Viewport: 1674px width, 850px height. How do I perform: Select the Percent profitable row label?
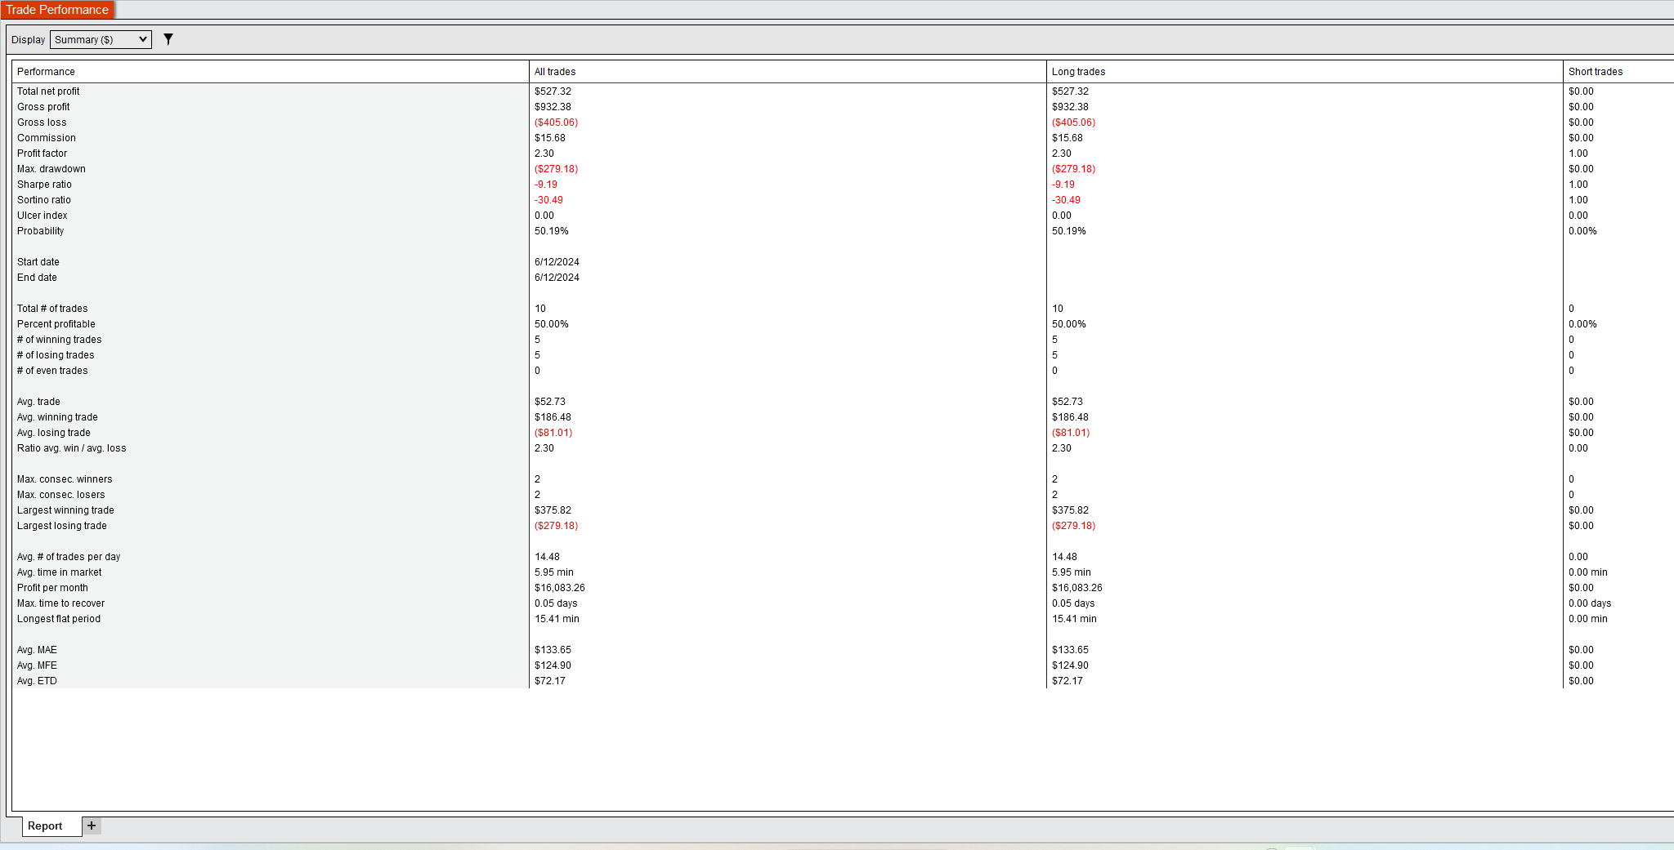[56, 324]
